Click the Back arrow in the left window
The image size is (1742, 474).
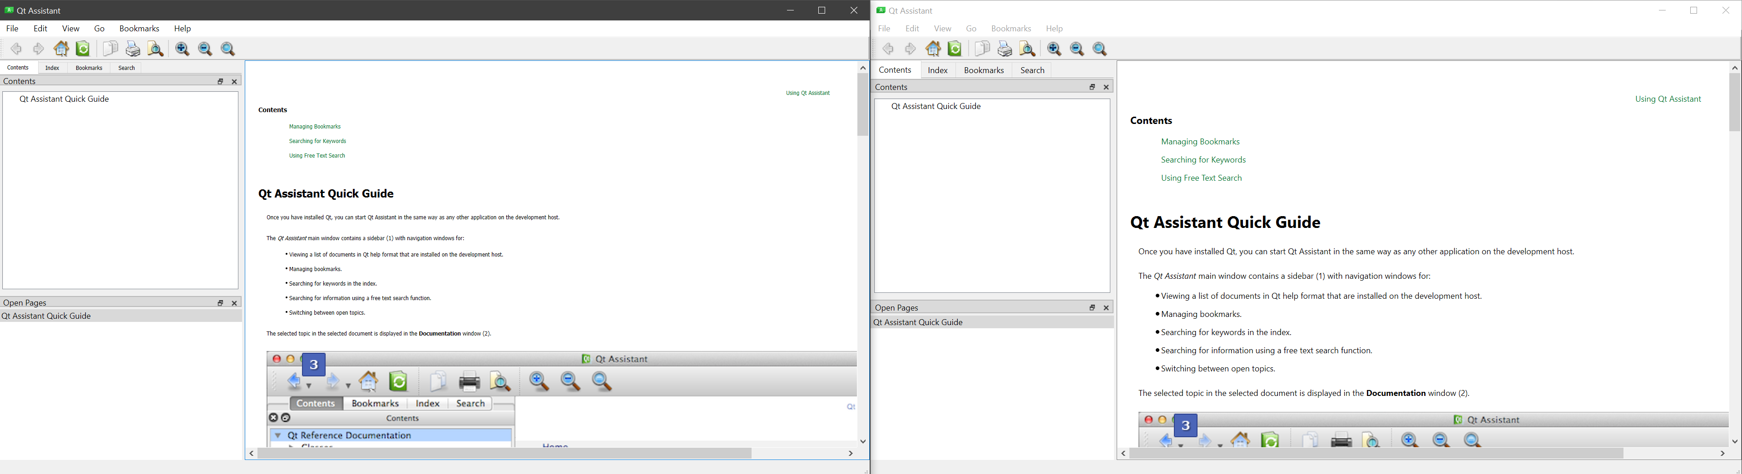tap(15, 49)
